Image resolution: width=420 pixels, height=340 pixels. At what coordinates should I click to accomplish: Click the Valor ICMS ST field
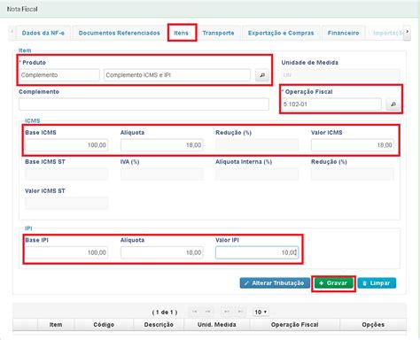point(66,204)
